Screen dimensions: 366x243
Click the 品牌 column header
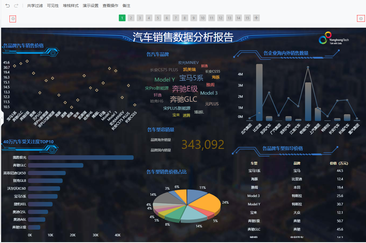[297, 163]
